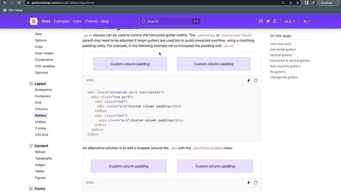Open the Columns sidebar link
Image resolution: width=341 pixels, height=192 pixels.
point(42,109)
